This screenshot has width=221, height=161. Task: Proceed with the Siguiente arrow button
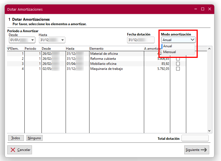[197, 150]
